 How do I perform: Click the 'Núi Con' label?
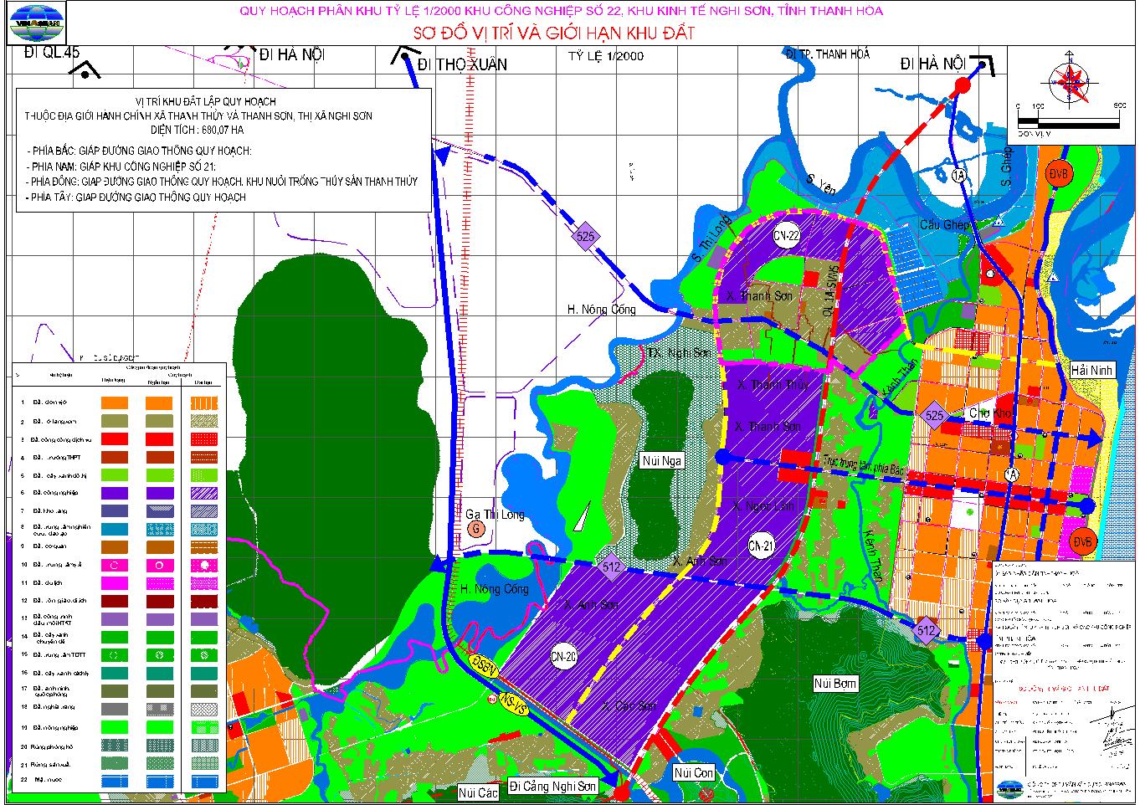694,773
